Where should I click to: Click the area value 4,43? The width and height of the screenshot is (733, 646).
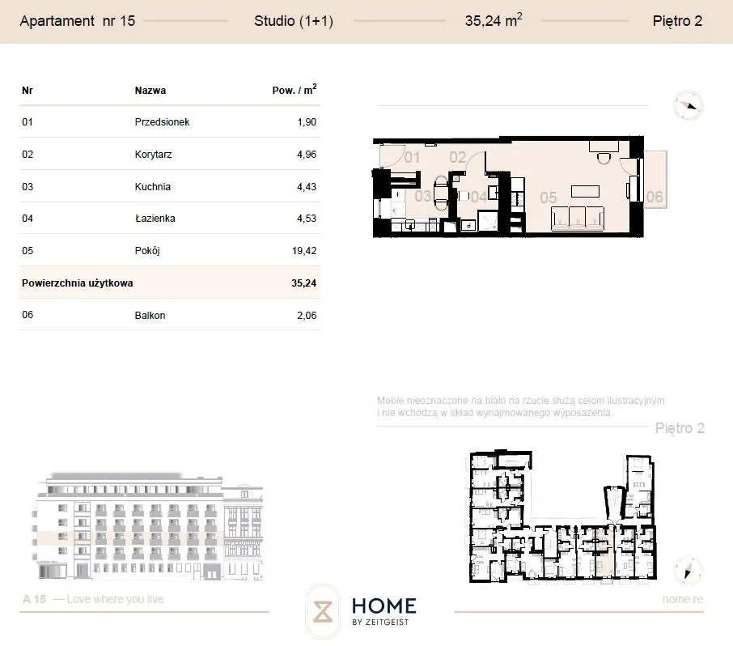click(307, 187)
